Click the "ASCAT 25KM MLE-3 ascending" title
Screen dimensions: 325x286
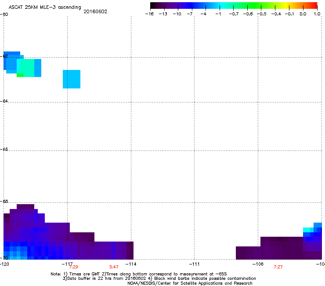coord(45,7)
